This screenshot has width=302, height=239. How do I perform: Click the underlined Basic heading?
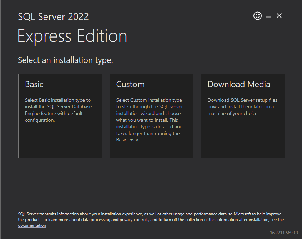pyautogui.click(x=34, y=84)
